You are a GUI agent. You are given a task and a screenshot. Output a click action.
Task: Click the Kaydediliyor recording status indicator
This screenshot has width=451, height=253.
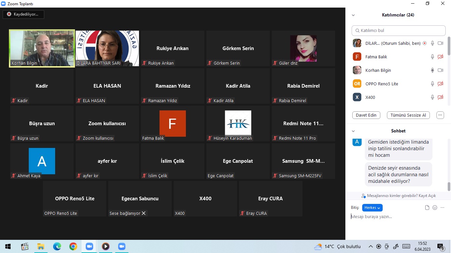[x=23, y=14]
